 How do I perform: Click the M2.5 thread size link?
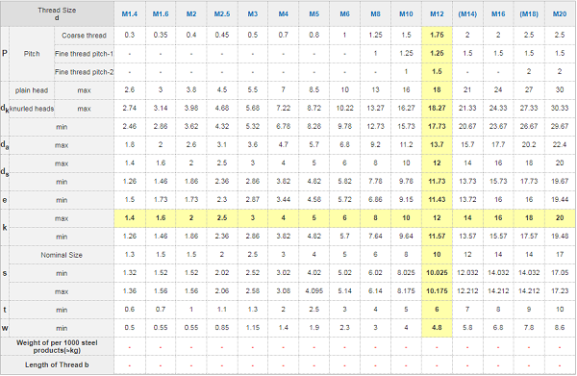222,14
